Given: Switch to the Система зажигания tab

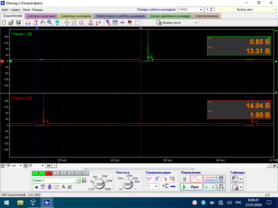Looking at the screenshot, I should click(41, 16).
